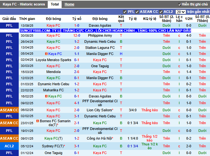Open Loyola Meralco Sparks team link
The height and width of the screenshot is (156, 210).
pyautogui.click(x=54, y=60)
